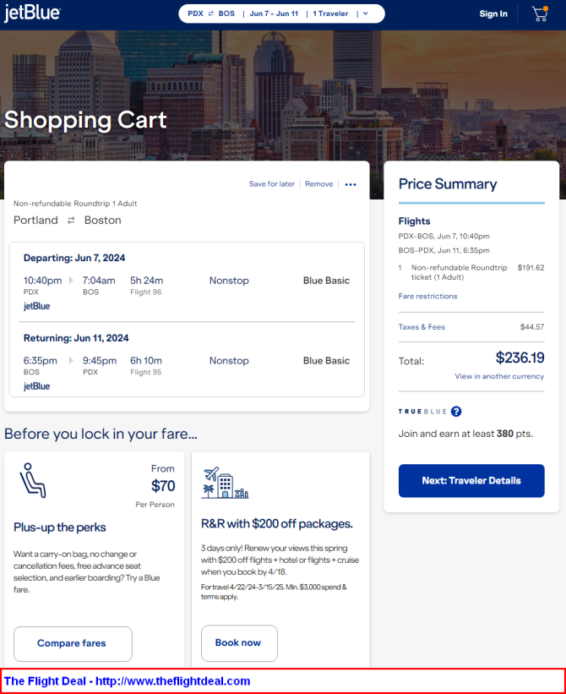Click the flight and hotel package icon
The width and height of the screenshot is (566, 694).
[225, 483]
